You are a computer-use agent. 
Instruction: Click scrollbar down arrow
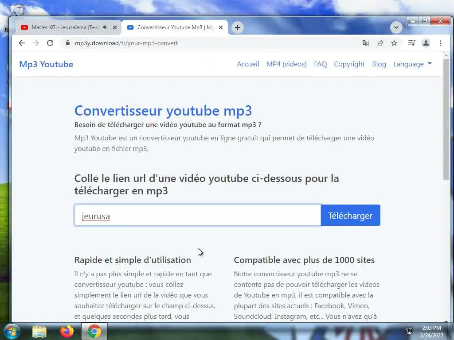(x=446, y=321)
